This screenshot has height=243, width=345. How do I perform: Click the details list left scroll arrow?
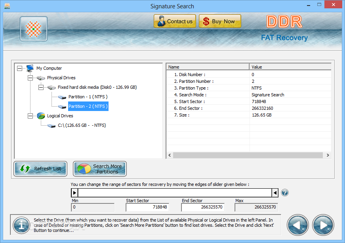point(170,155)
